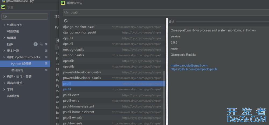Viewport: 269px width, 125px height.
Task: Click the version value 5.9.5
Action: tap(174, 42)
